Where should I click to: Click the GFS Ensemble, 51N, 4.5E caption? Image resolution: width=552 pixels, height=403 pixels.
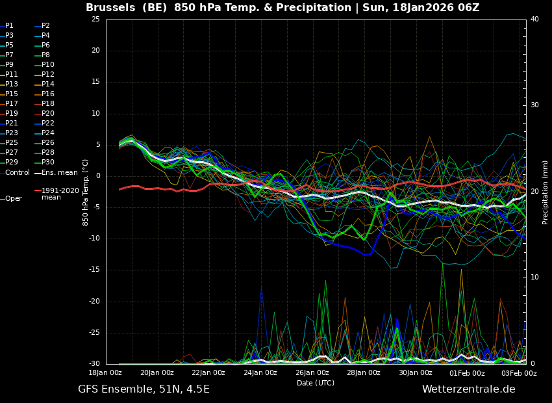click(144, 389)
